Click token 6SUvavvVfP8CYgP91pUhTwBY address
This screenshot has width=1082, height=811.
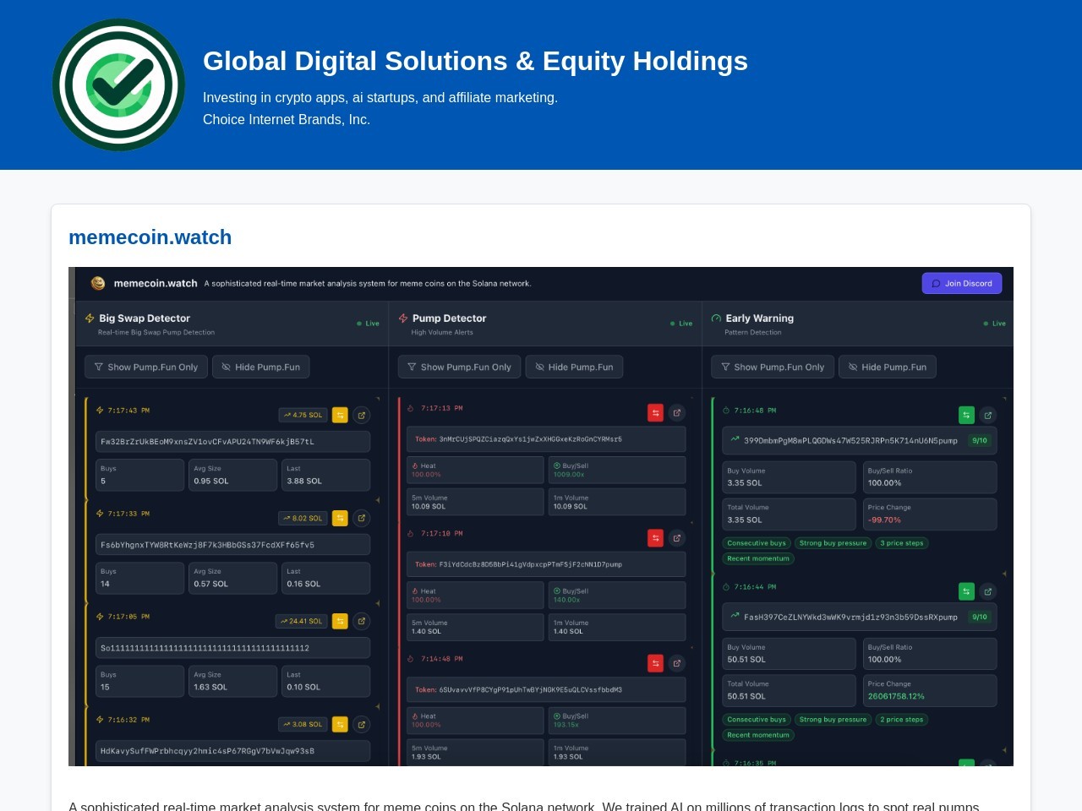click(546, 689)
